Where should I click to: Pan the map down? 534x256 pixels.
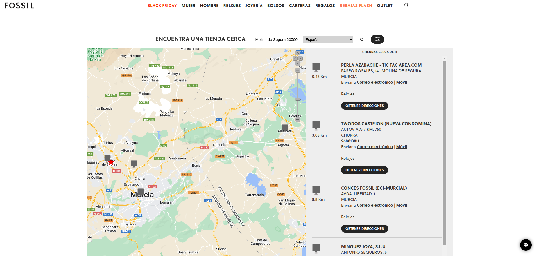click(x=298, y=63)
